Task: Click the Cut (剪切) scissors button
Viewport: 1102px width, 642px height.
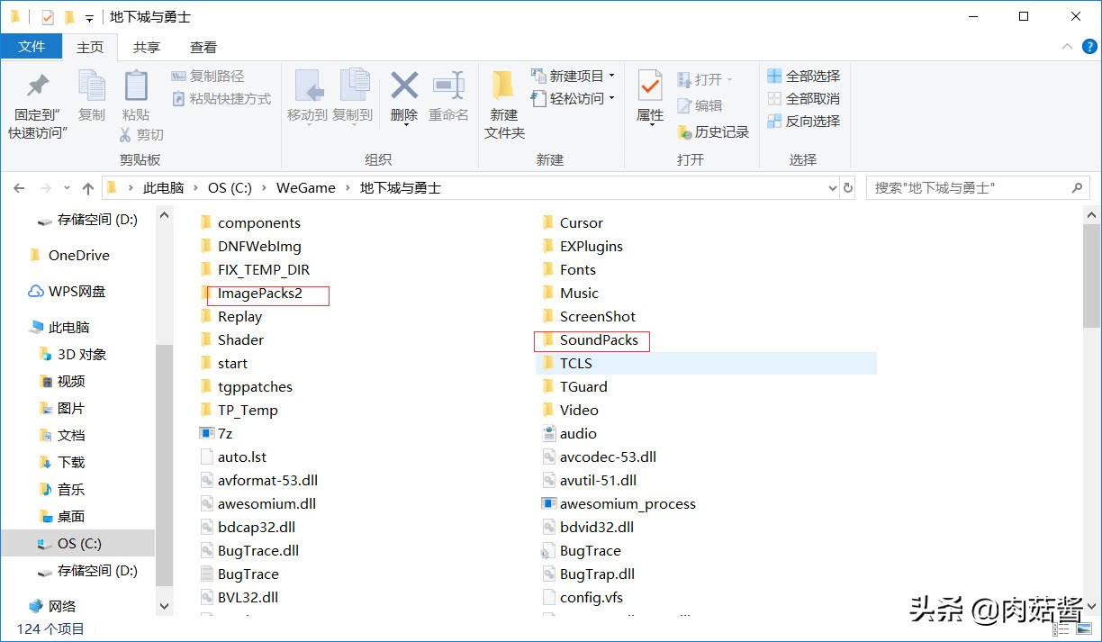Action: [141, 134]
